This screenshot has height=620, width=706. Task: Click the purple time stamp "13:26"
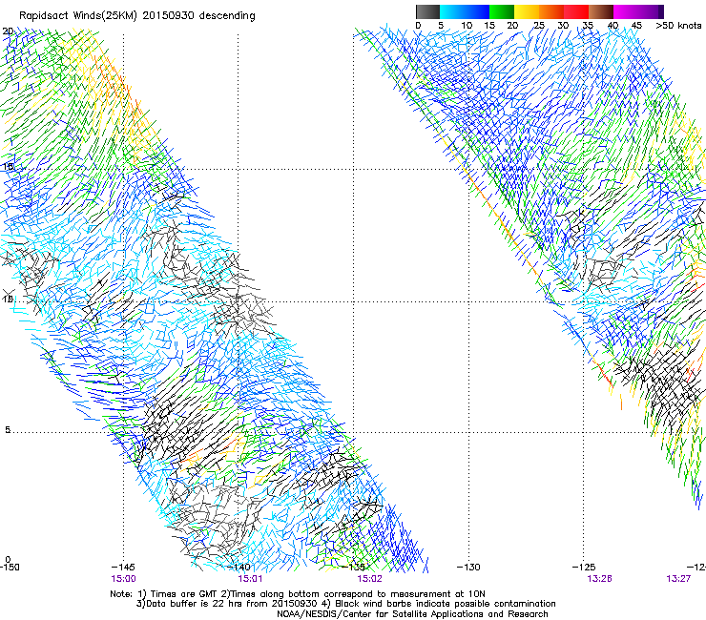(x=600, y=579)
